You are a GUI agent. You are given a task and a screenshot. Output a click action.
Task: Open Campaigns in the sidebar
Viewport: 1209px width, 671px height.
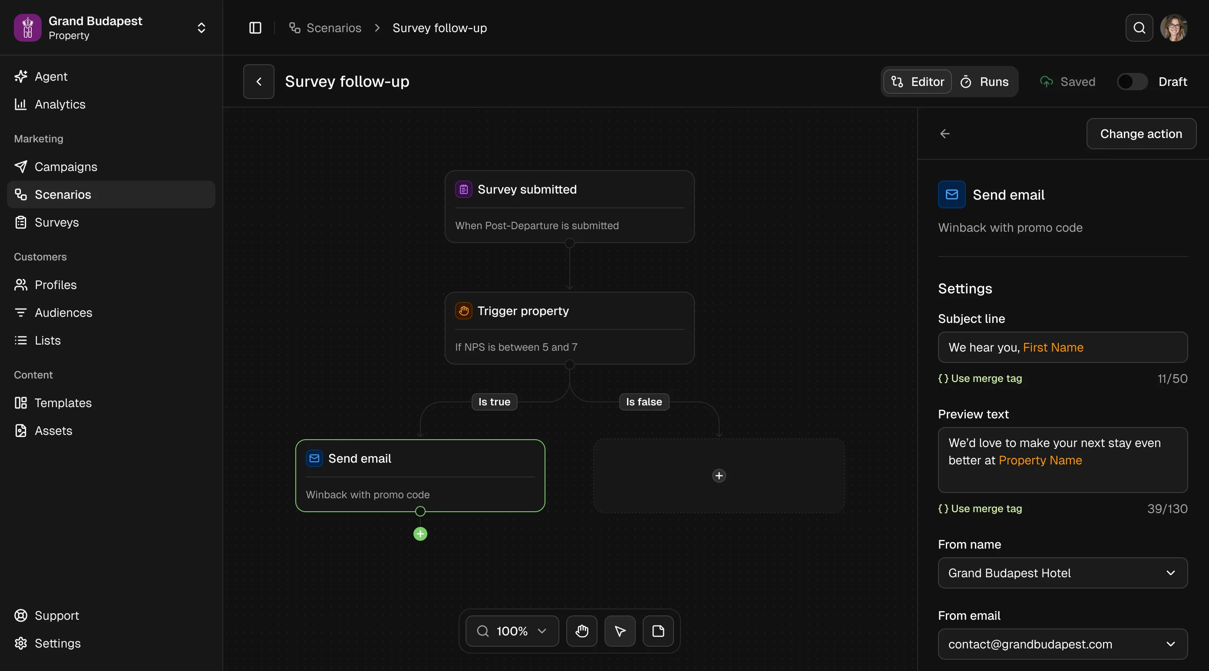(111, 167)
